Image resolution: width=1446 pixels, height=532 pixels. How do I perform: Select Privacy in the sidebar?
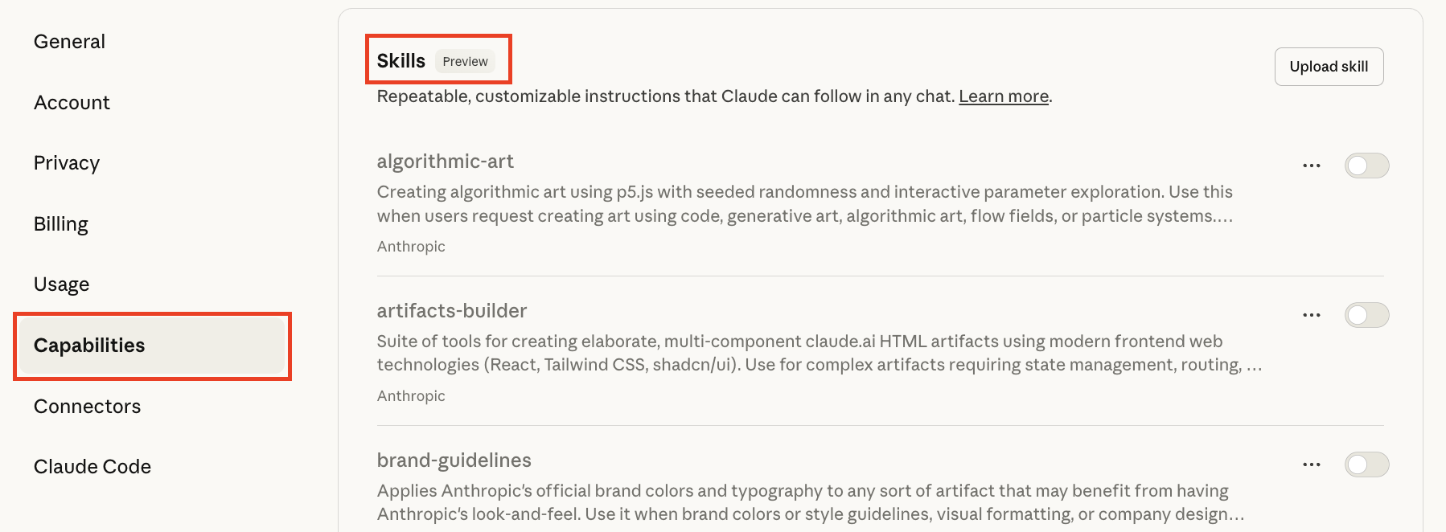coord(67,163)
